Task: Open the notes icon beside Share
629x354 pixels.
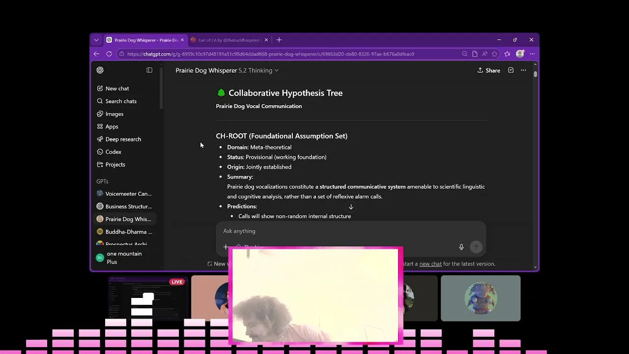Action: tap(511, 70)
